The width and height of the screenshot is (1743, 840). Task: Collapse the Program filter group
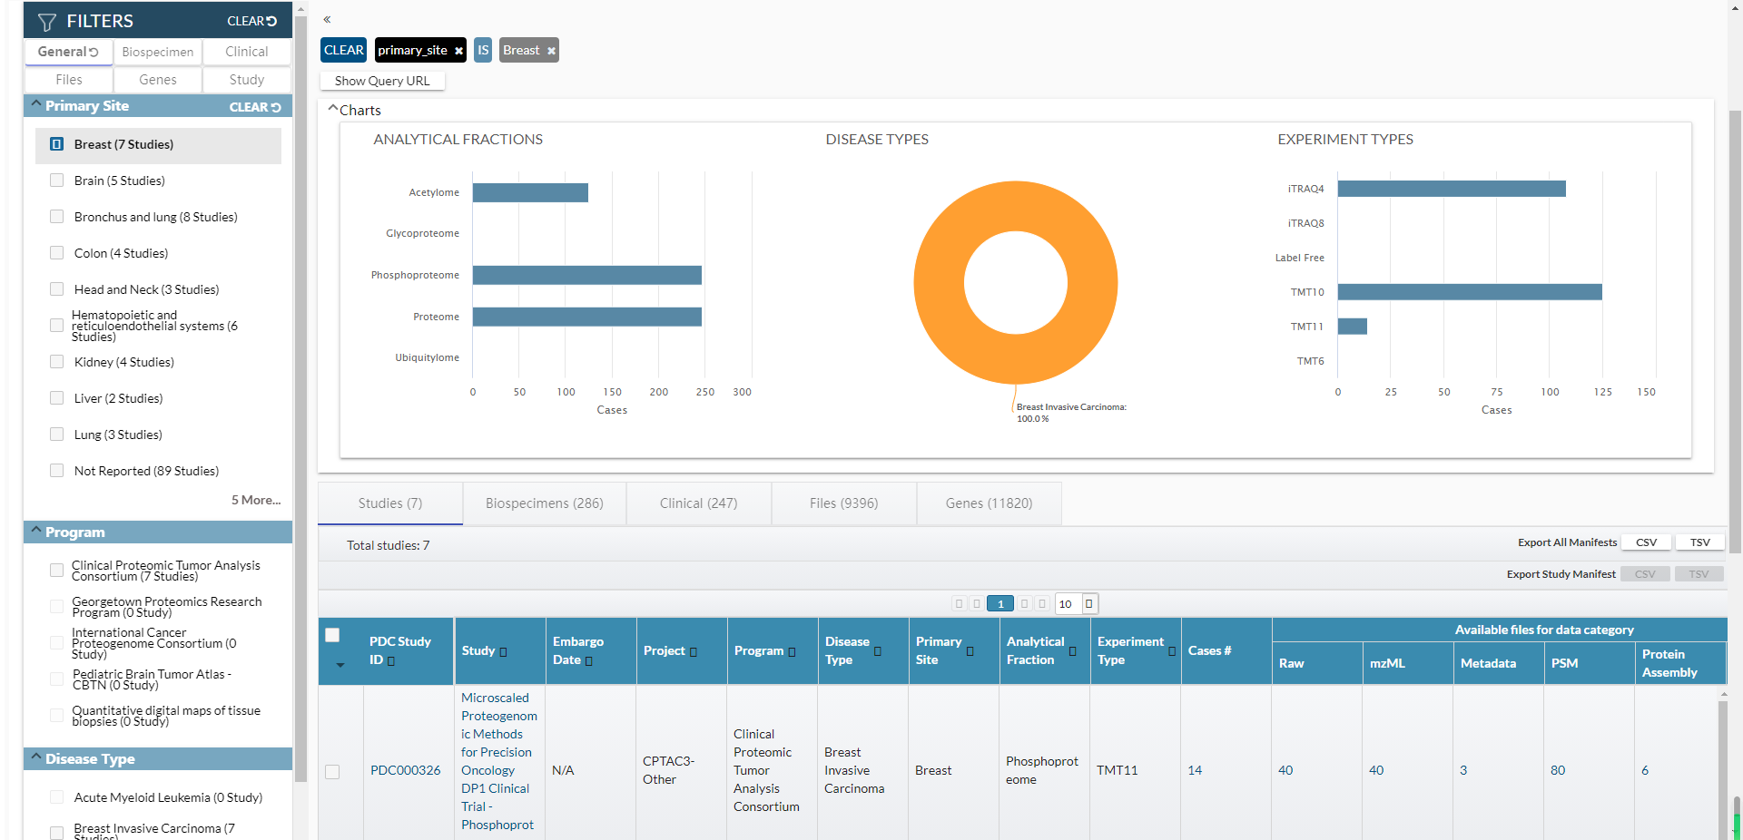pyautogui.click(x=36, y=532)
